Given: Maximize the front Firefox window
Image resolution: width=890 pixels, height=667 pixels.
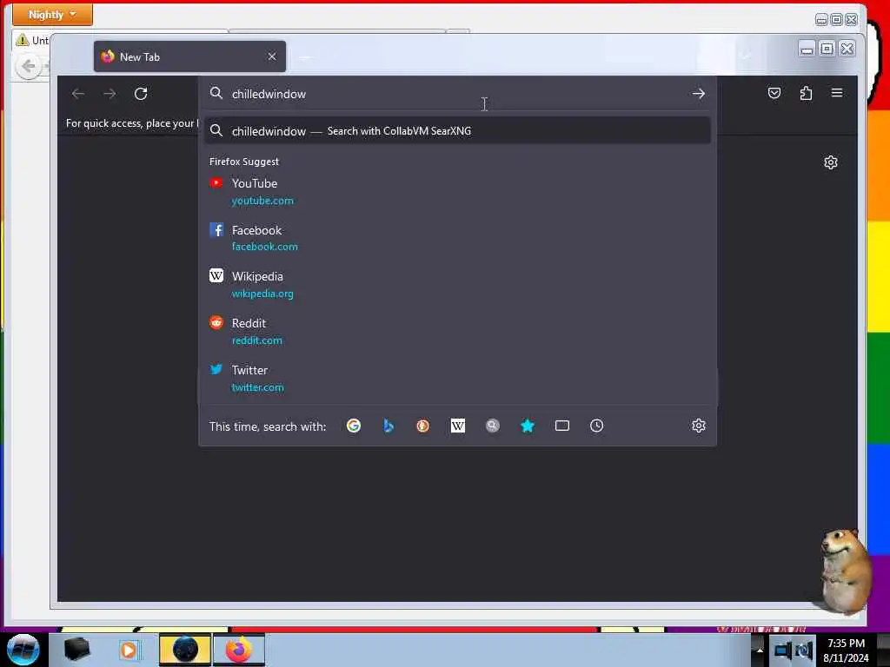Looking at the screenshot, I should pos(827,50).
